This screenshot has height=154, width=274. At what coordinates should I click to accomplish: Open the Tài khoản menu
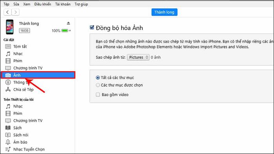click(63, 4)
